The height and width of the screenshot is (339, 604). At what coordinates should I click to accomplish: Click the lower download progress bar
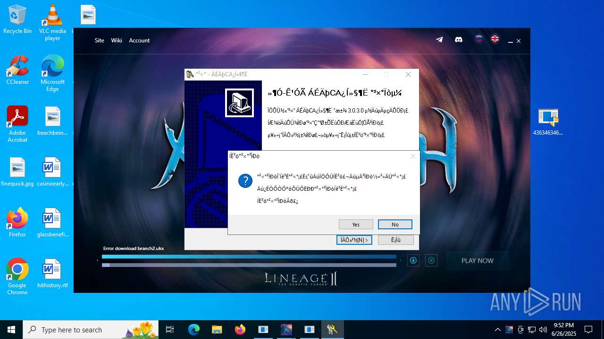[249, 265]
